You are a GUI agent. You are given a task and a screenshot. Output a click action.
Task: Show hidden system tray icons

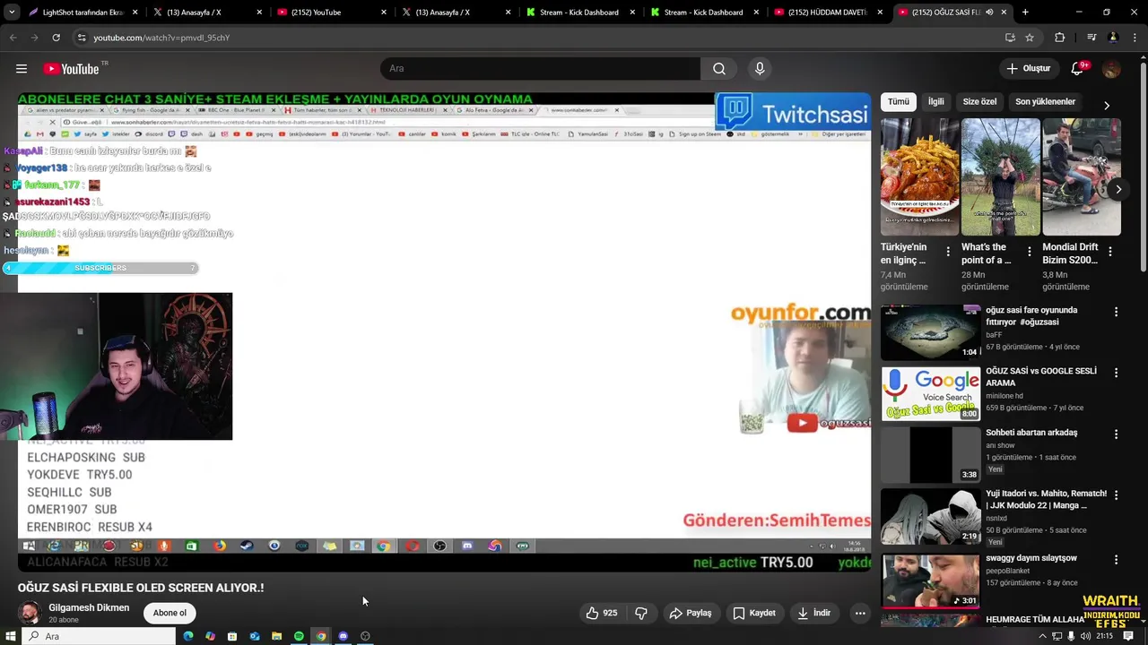pos(1042,636)
